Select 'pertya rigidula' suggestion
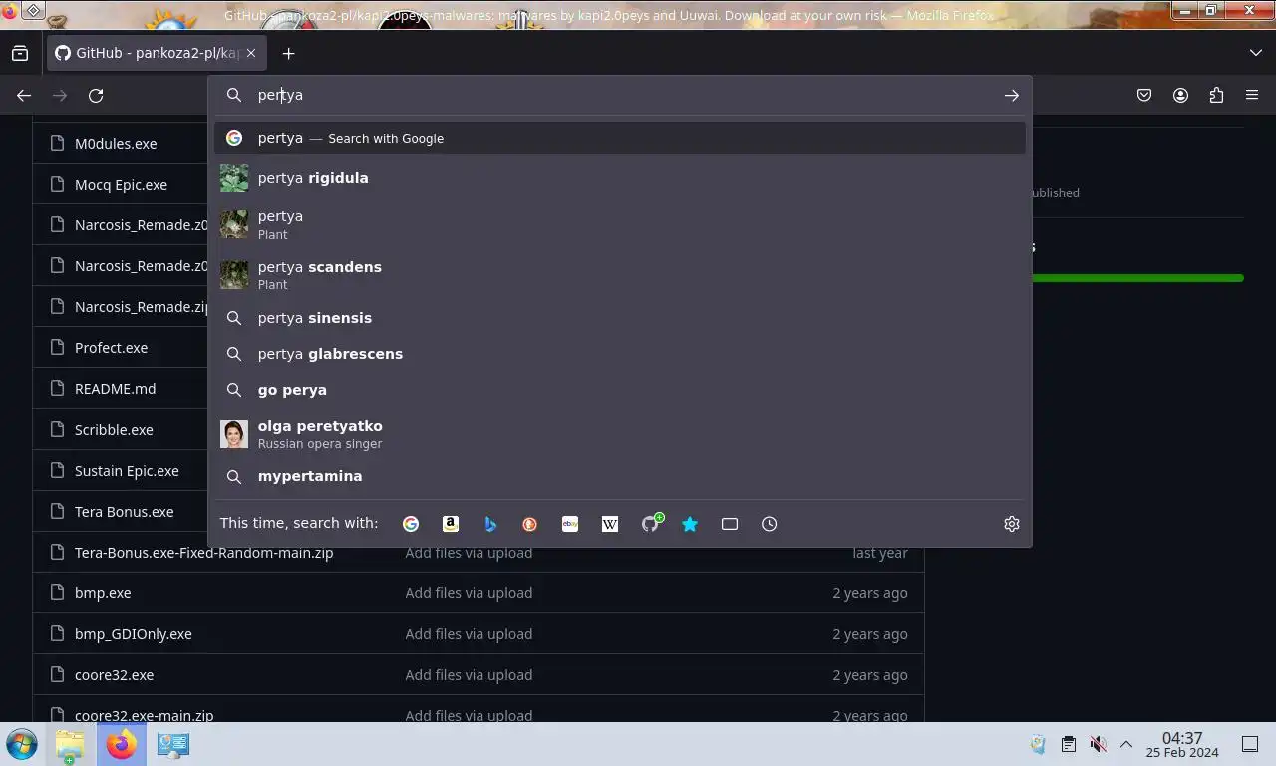Image resolution: width=1276 pixels, height=766 pixels. pyautogui.click(x=620, y=178)
